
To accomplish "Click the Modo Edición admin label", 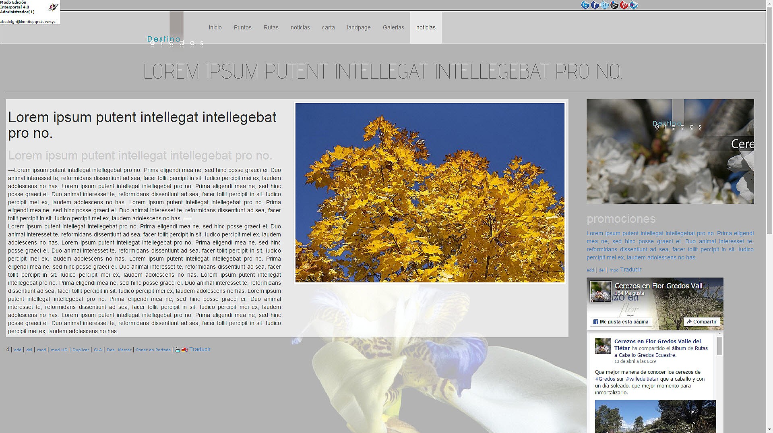I will 13,2.
